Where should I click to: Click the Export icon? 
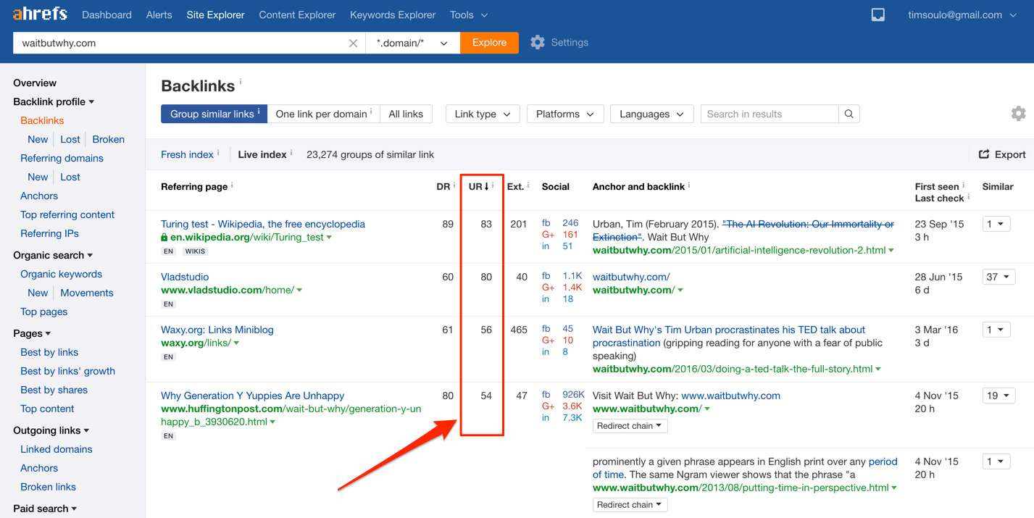[984, 154]
